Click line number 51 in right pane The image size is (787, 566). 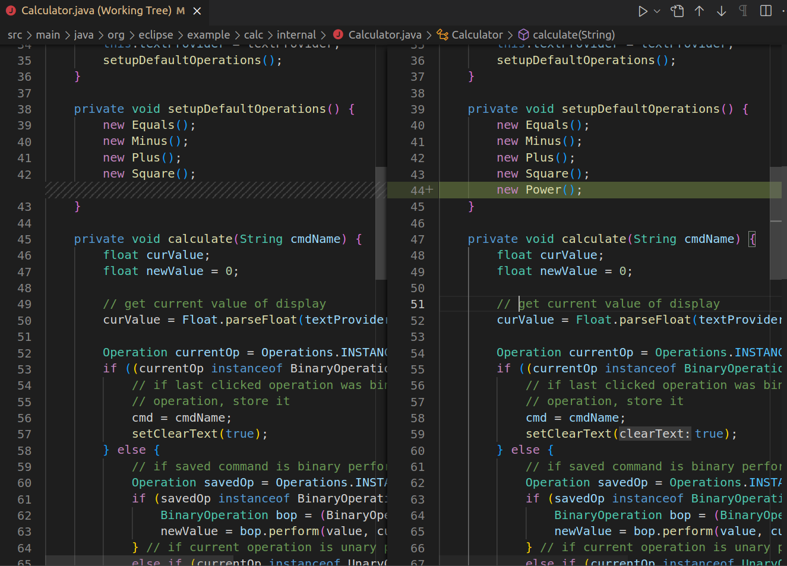pos(418,304)
